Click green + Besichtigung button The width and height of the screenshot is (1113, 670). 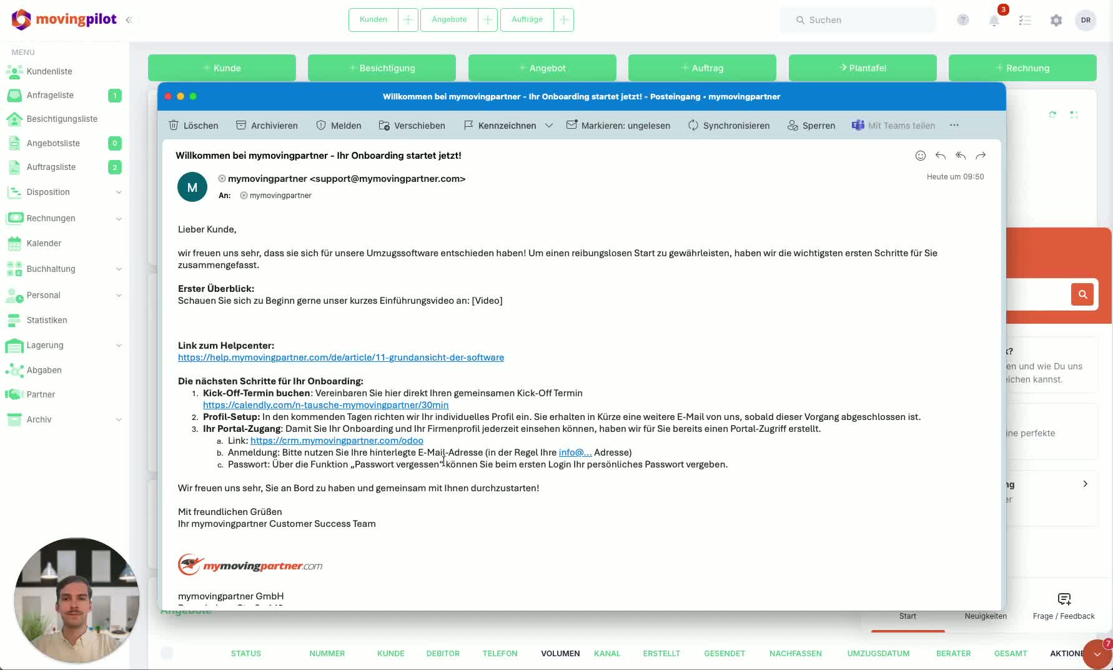coord(382,68)
